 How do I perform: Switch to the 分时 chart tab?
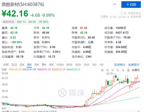click(x=6, y=65)
